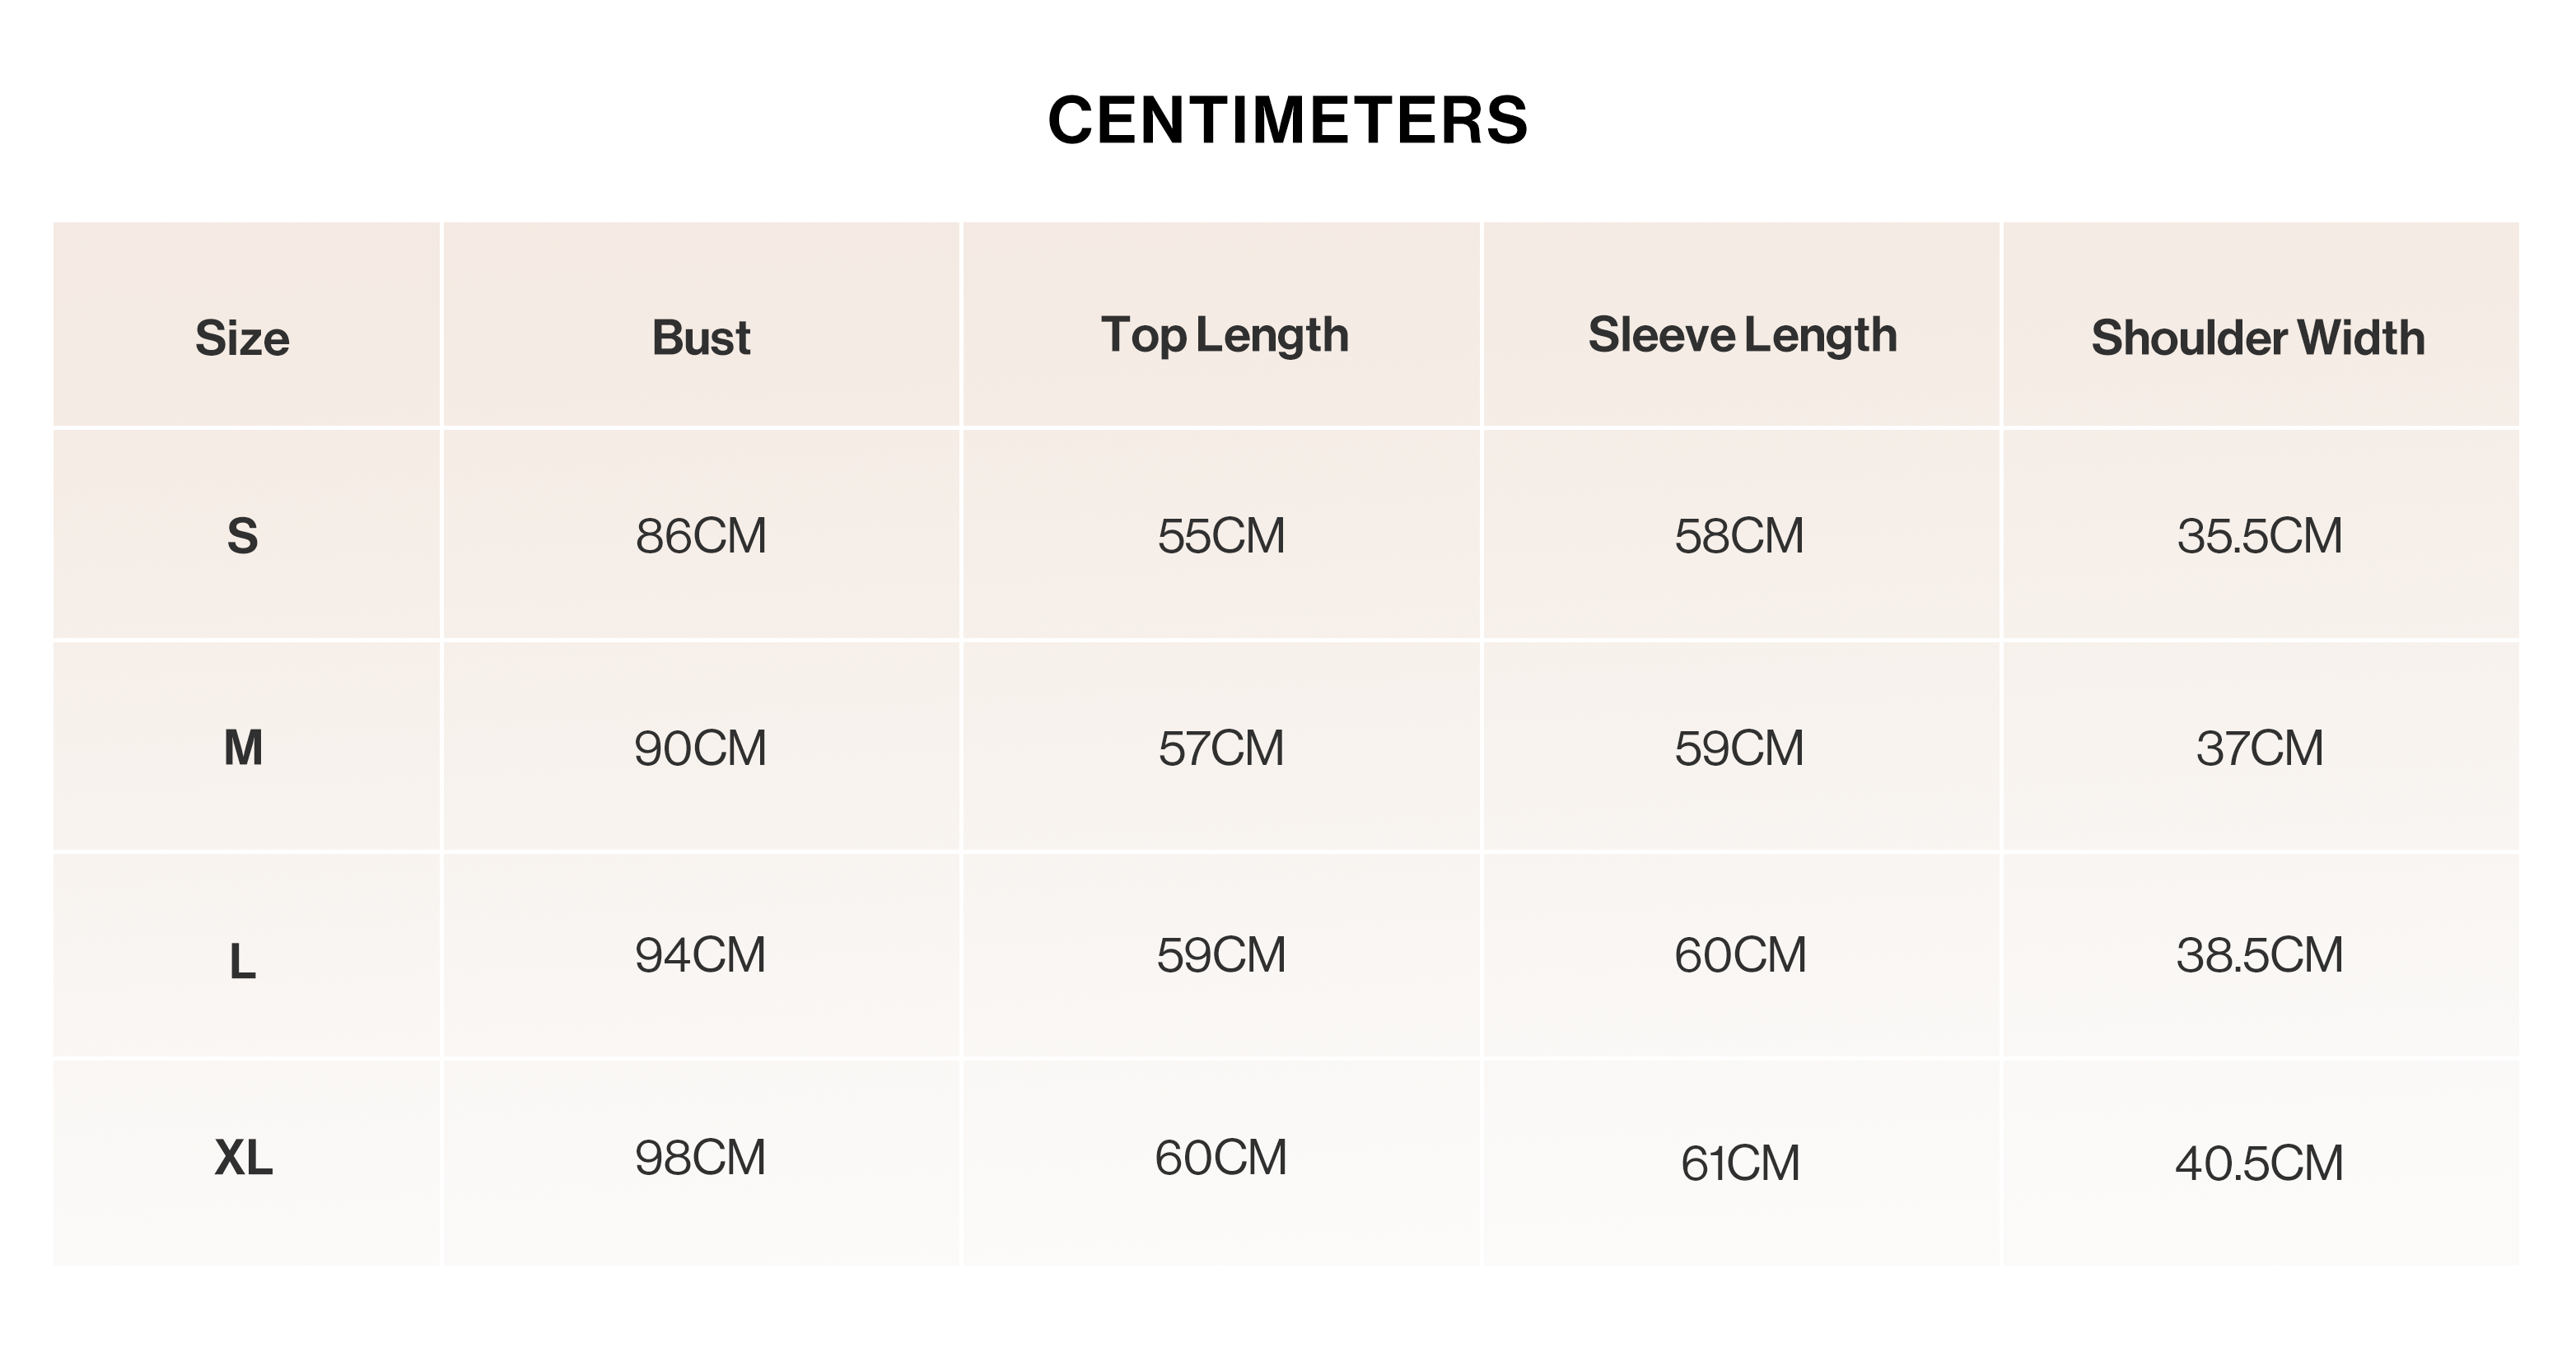Image resolution: width=2576 pixels, height=1371 pixels.
Task: Select the 57CM top length cell
Action: coord(1221,748)
